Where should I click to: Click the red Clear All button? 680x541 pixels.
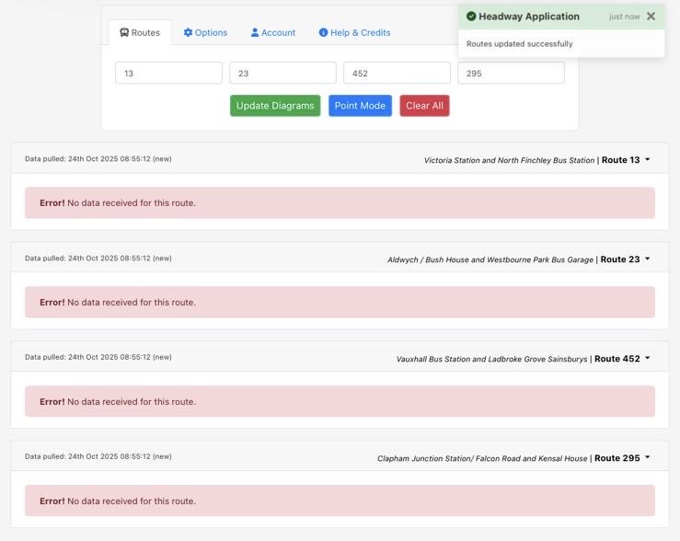coord(424,106)
